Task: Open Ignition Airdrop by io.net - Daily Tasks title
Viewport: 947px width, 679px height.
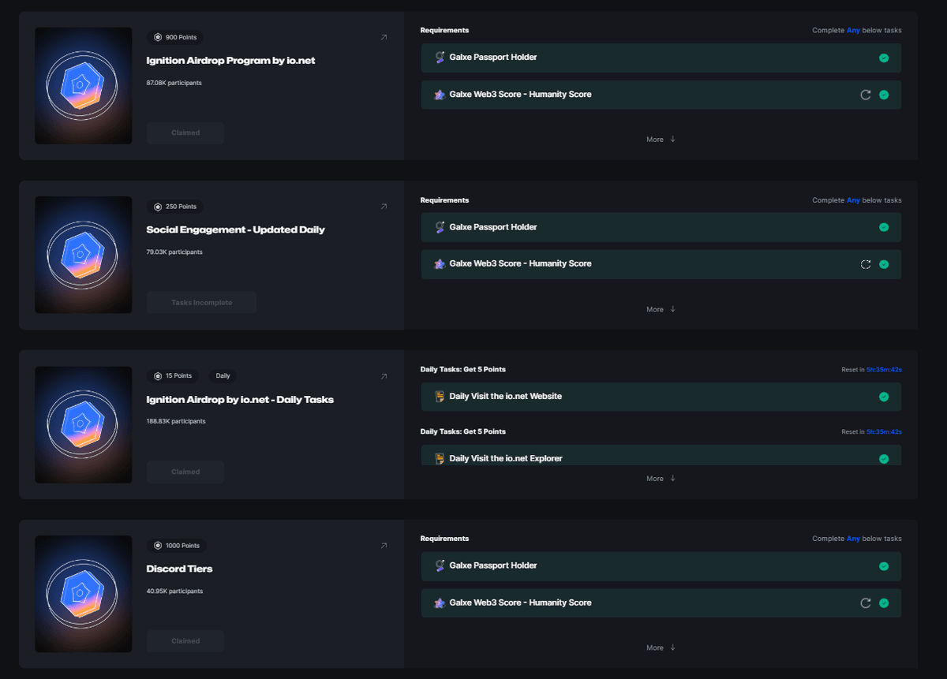Action: tap(240, 400)
